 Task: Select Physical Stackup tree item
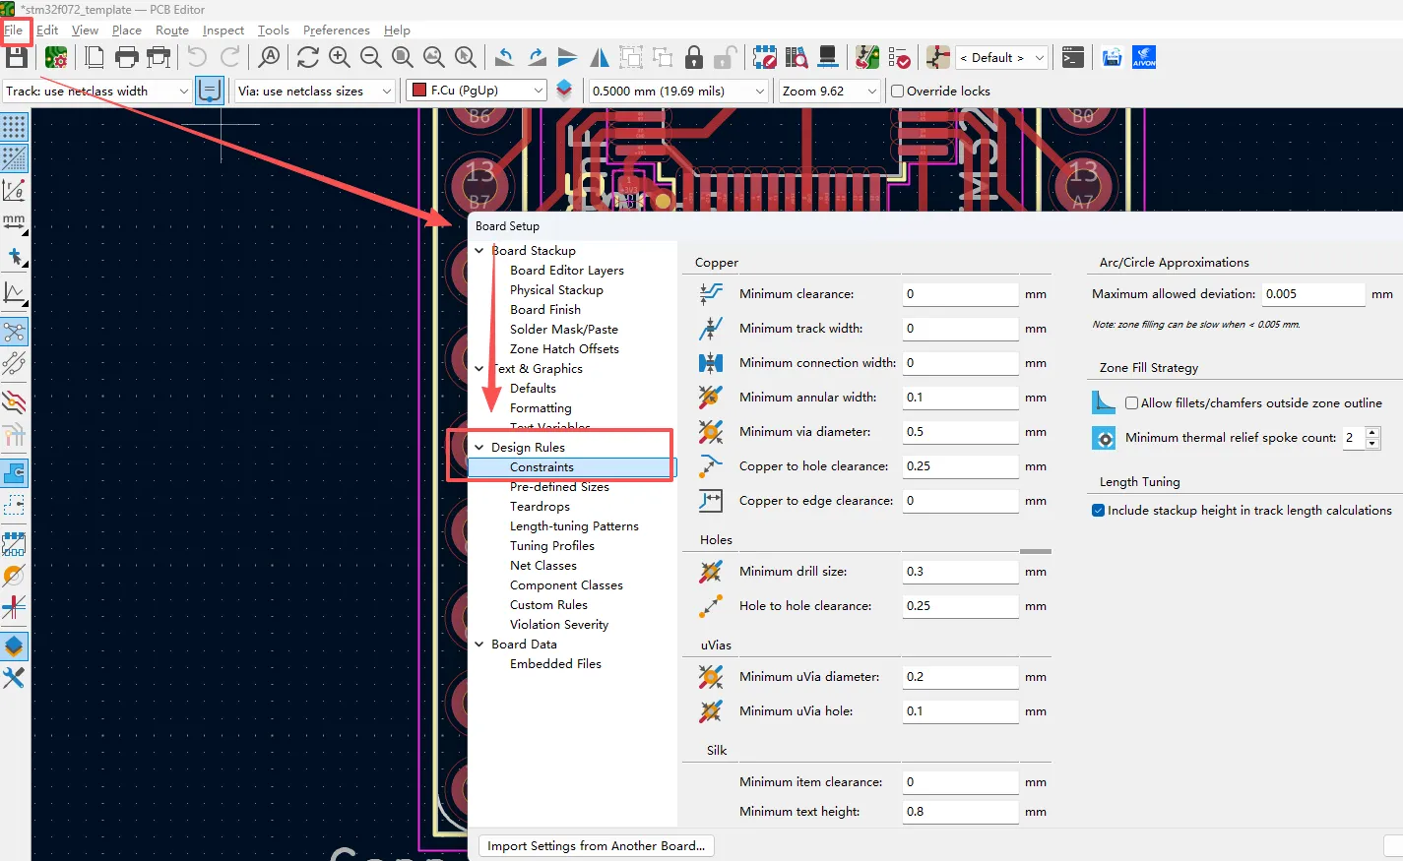click(x=556, y=289)
